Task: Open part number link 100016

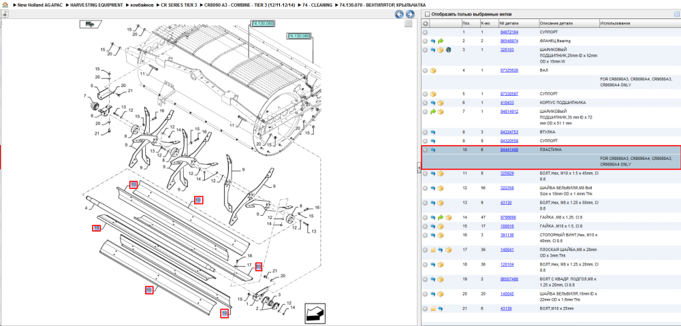Action: point(507,226)
